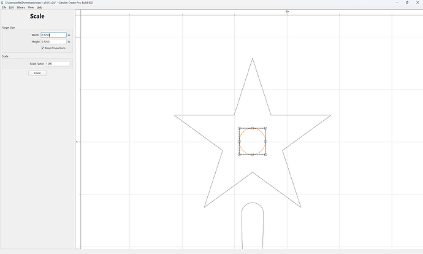Viewport: 423px width, 254px height.
Task: Select the star outline at its top point
Action: click(x=253, y=58)
